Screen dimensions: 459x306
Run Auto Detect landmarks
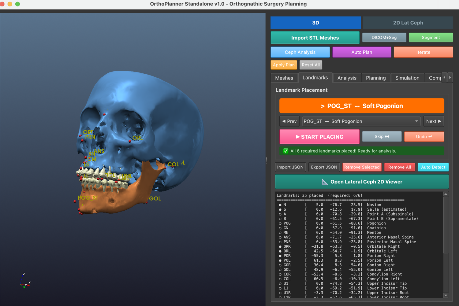coord(433,167)
